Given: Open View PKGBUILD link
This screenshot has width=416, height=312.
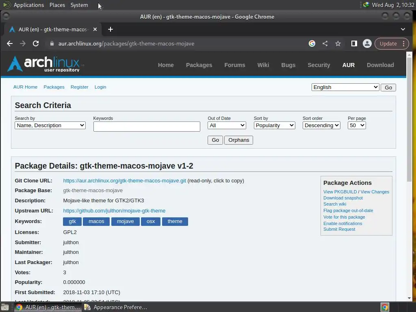Looking at the screenshot, I should [x=340, y=192].
